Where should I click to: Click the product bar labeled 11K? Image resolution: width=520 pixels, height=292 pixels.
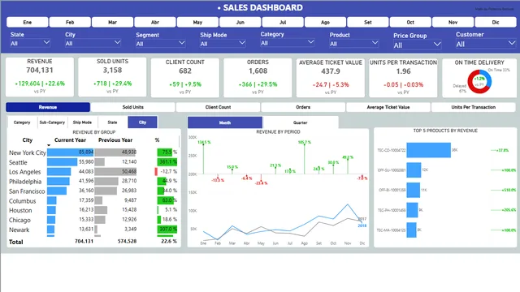tap(414, 190)
